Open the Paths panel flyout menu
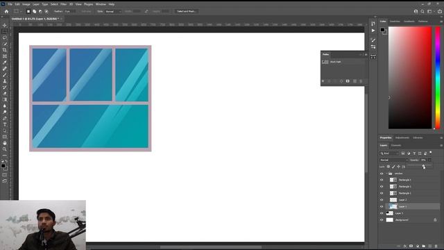Viewport: 444px width, 250px height. pyautogui.click(x=366, y=54)
